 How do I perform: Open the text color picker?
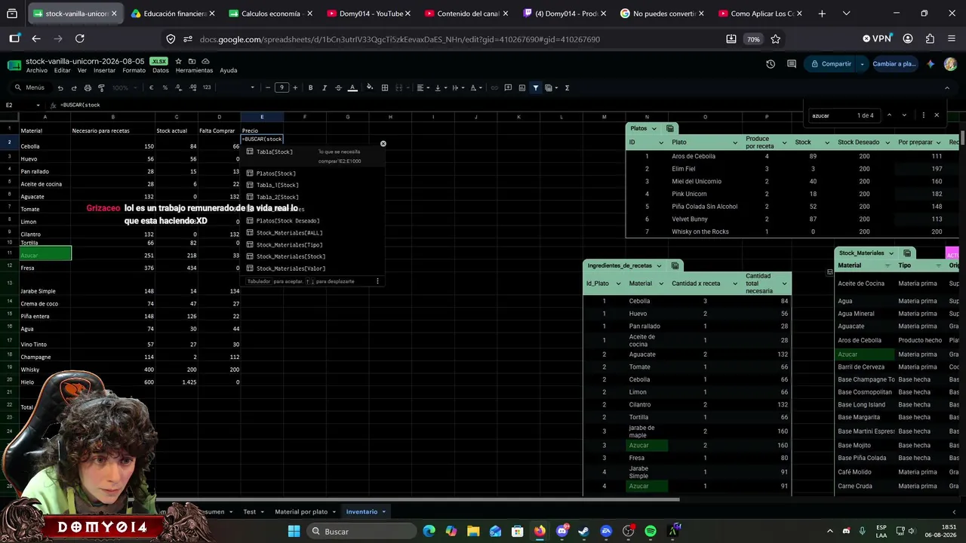point(352,87)
